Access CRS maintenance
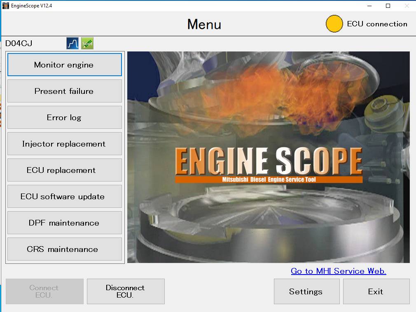416x312 pixels. click(x=64, y=249)
